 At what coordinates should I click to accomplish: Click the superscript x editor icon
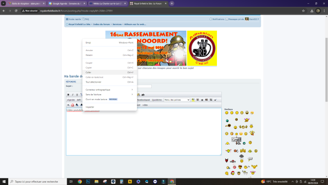[x=215, y=100]
